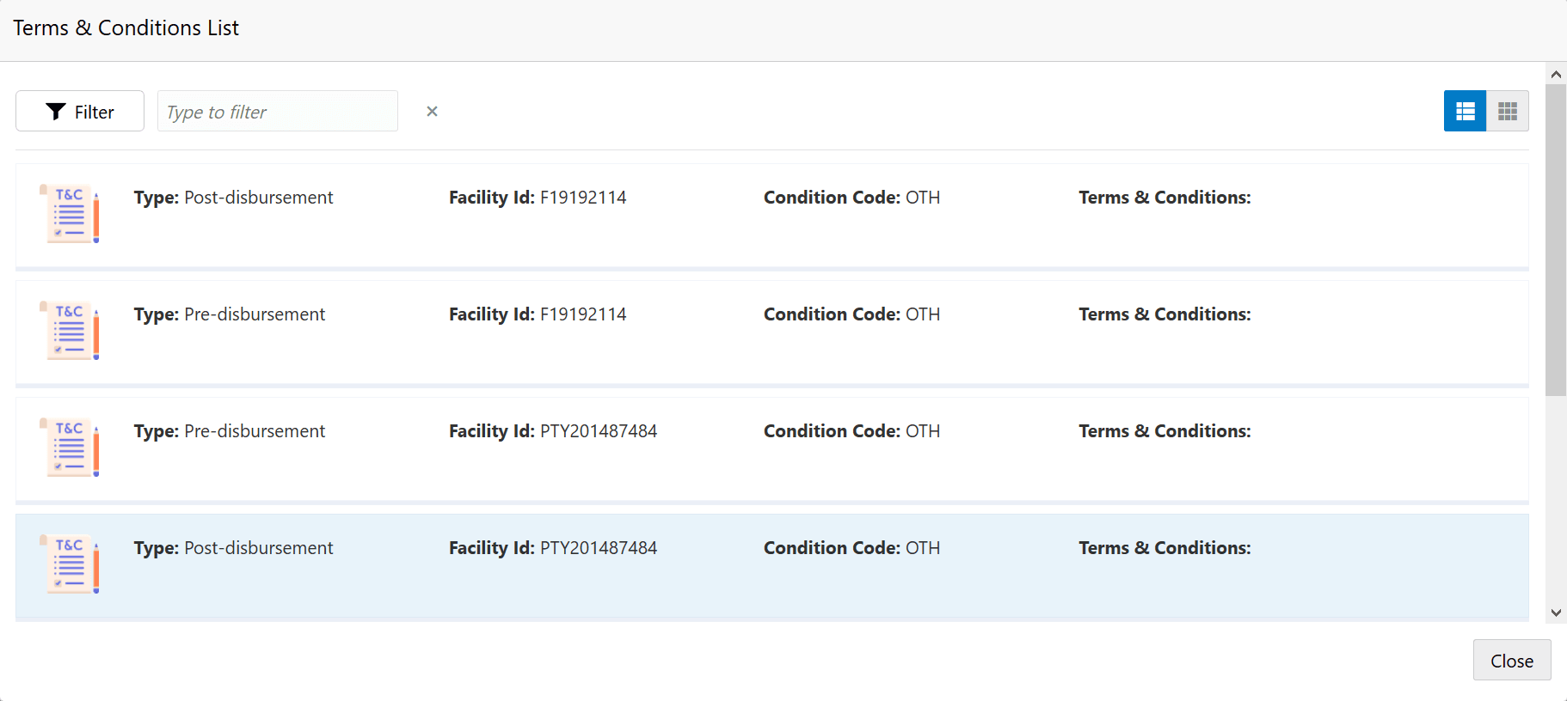Click the scroll up arrow of the list
This screenshot has width=1567, height=701.
point(1556,74)
